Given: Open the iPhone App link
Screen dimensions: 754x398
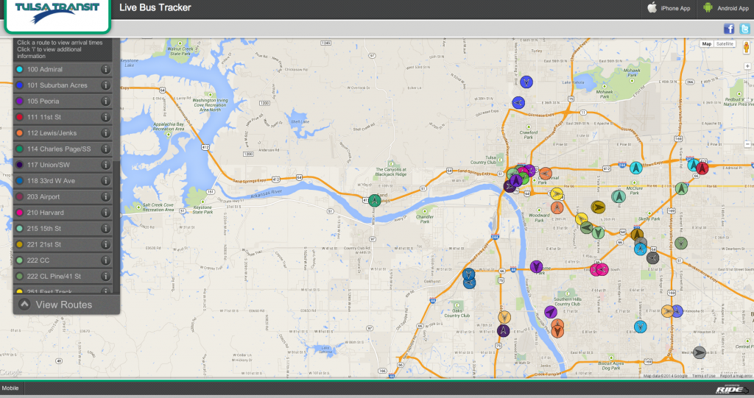Looking at the screenshot, I should [x=669, y=8].
